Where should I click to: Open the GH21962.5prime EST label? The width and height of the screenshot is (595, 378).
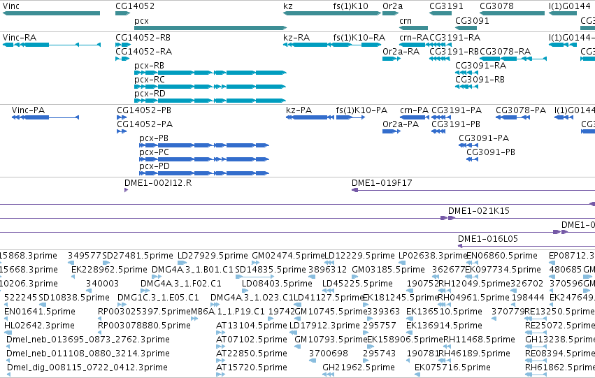(x=359, y=368)
